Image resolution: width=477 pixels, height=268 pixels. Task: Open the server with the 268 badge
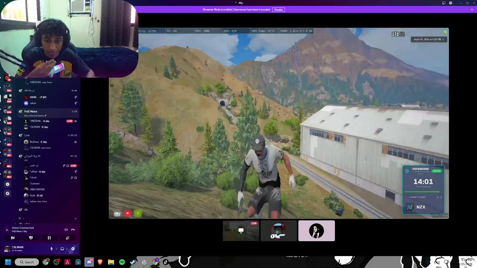[x=7, y=121]
